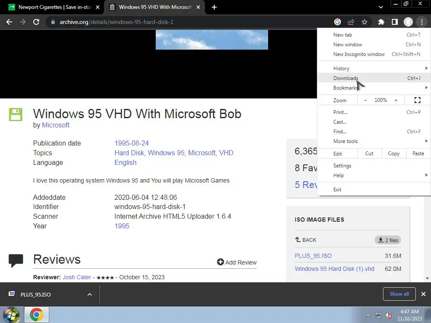The width and height of the screenshot is (431, 323).
Task: Open the profile avatar menu
Action: pyautogui.click(x=408, y=22)
